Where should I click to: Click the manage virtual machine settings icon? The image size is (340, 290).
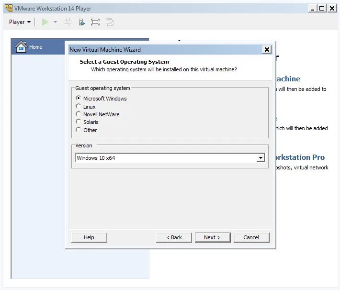click(82, 22)
